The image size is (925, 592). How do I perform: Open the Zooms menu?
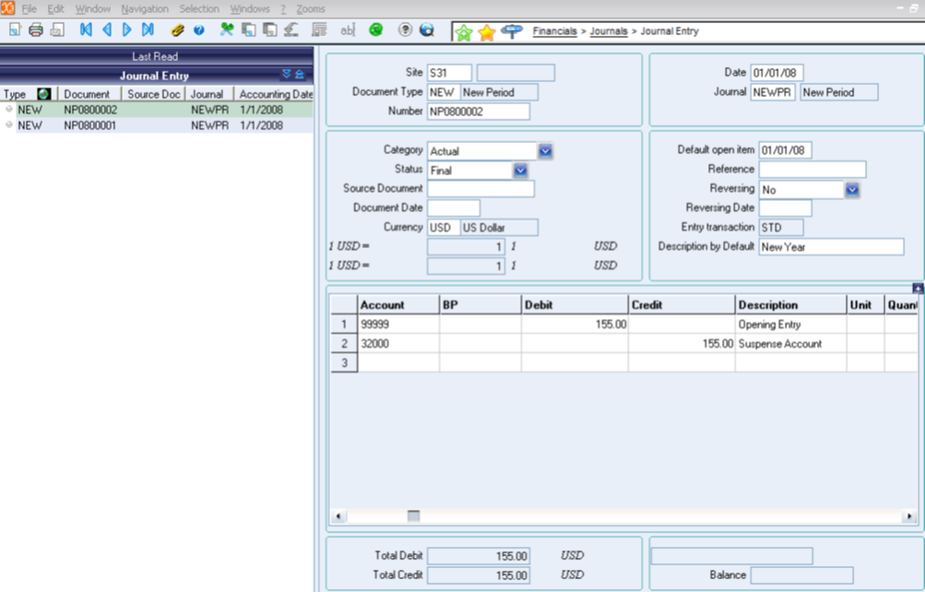click(311, 8)
